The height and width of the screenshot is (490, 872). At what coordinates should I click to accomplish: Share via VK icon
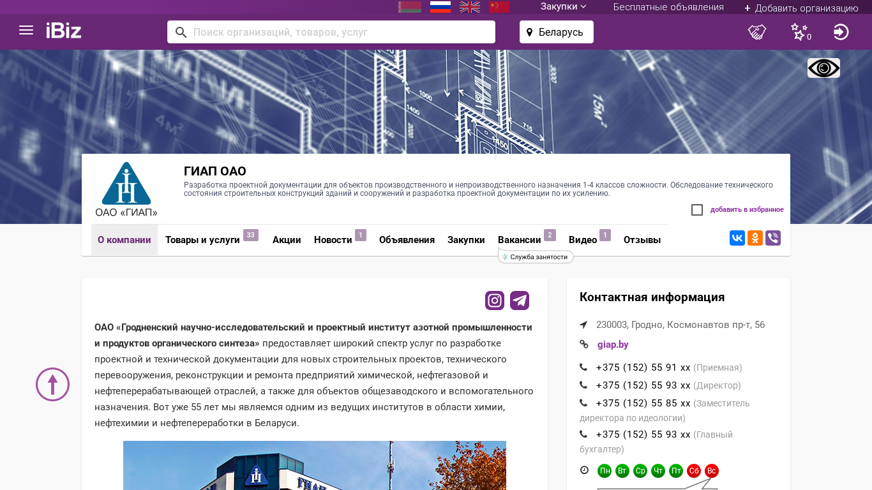[x=737, y=238]
